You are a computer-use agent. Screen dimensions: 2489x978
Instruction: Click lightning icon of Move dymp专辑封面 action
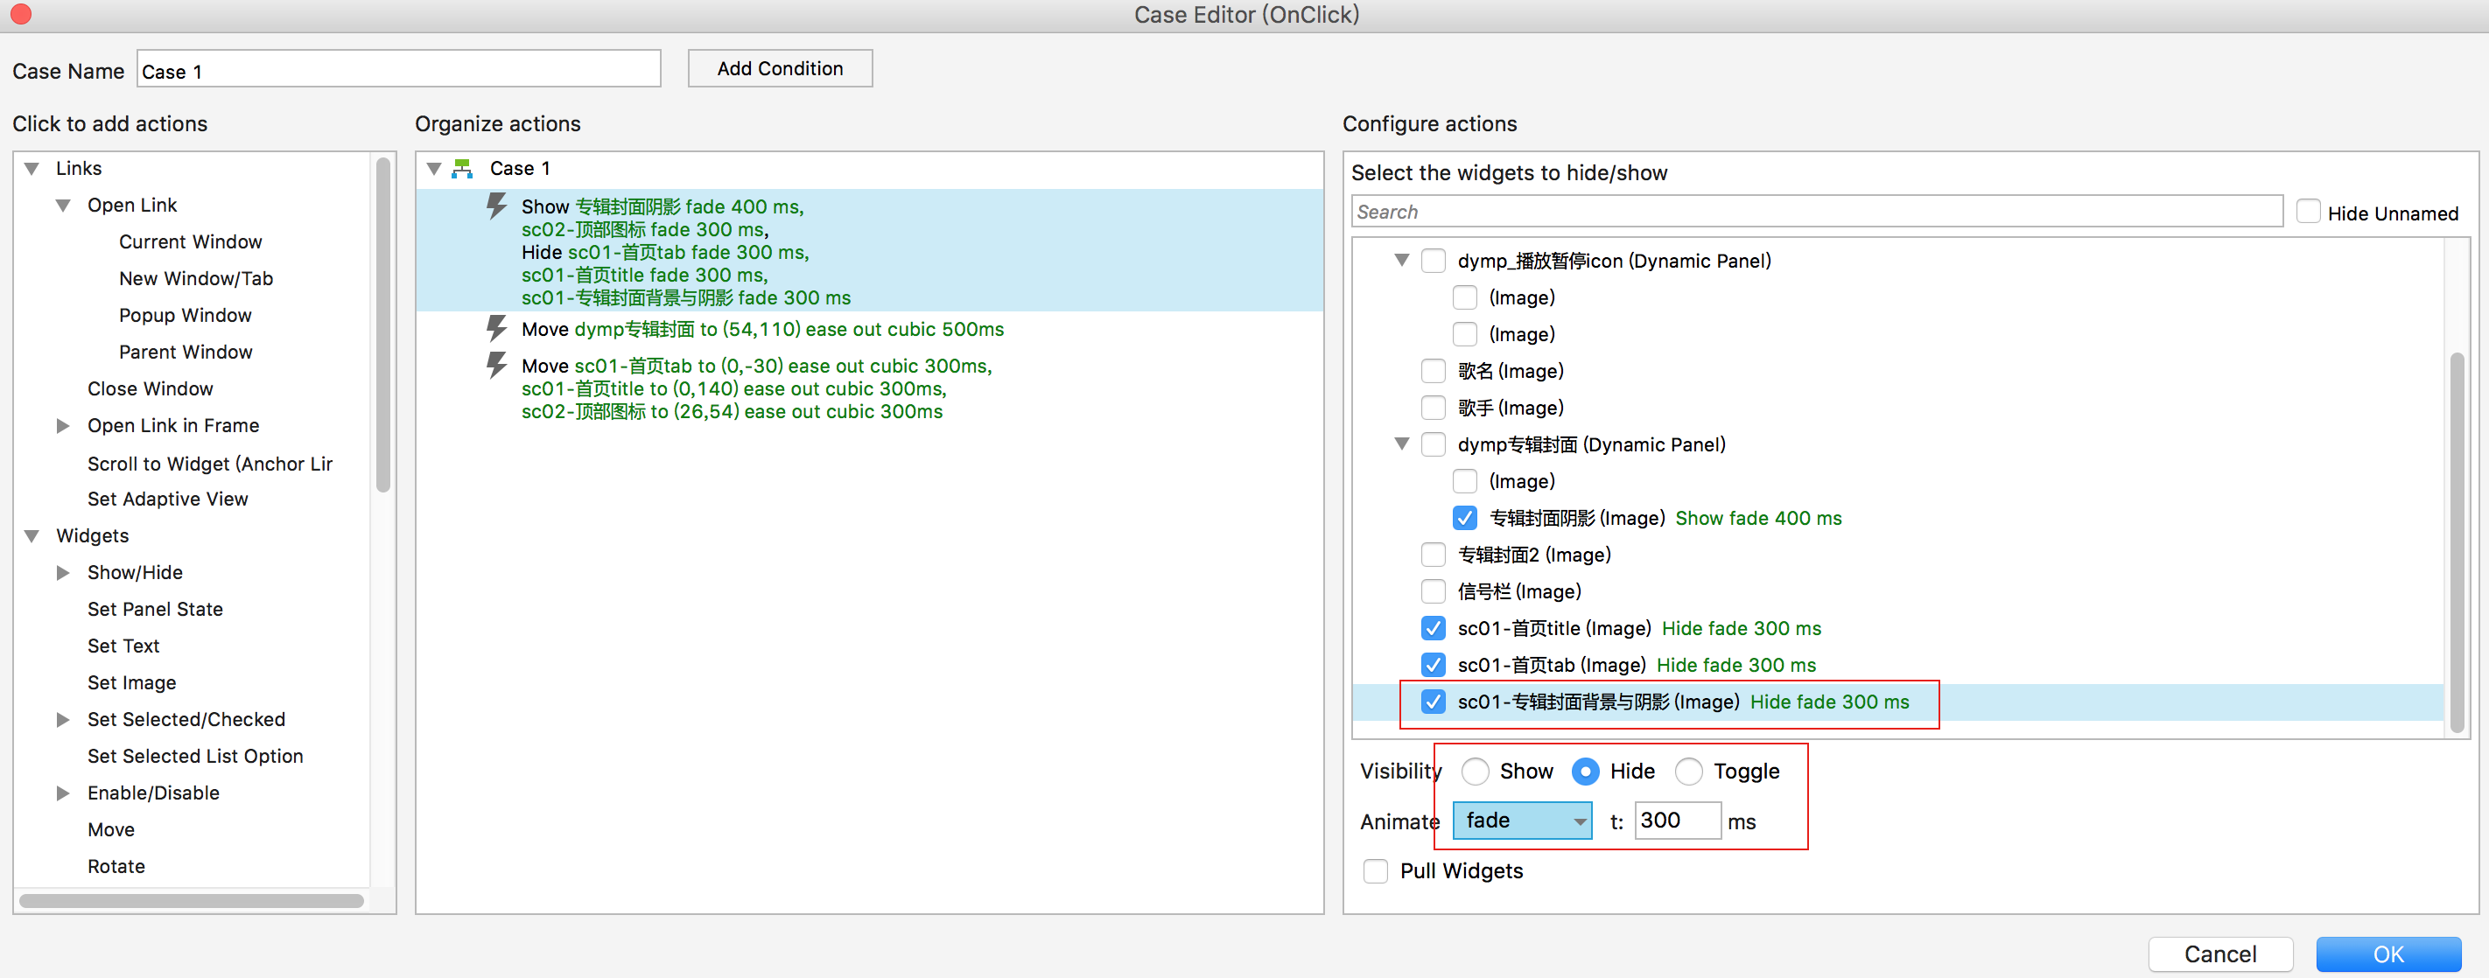[x=495, y=328]
